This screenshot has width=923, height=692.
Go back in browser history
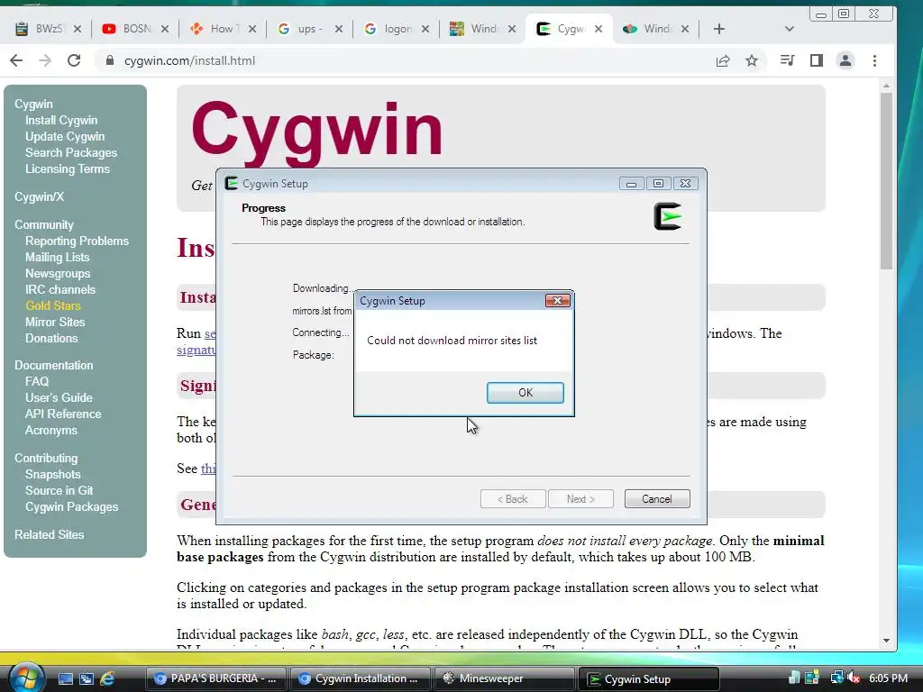point(16,60)
